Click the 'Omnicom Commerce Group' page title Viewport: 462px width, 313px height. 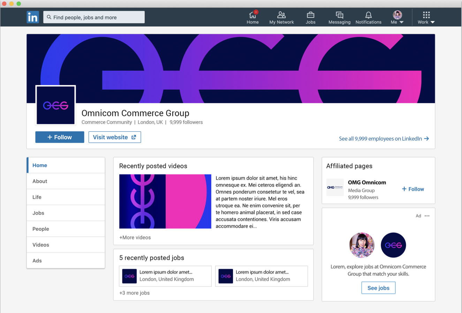tap(135, 113)
